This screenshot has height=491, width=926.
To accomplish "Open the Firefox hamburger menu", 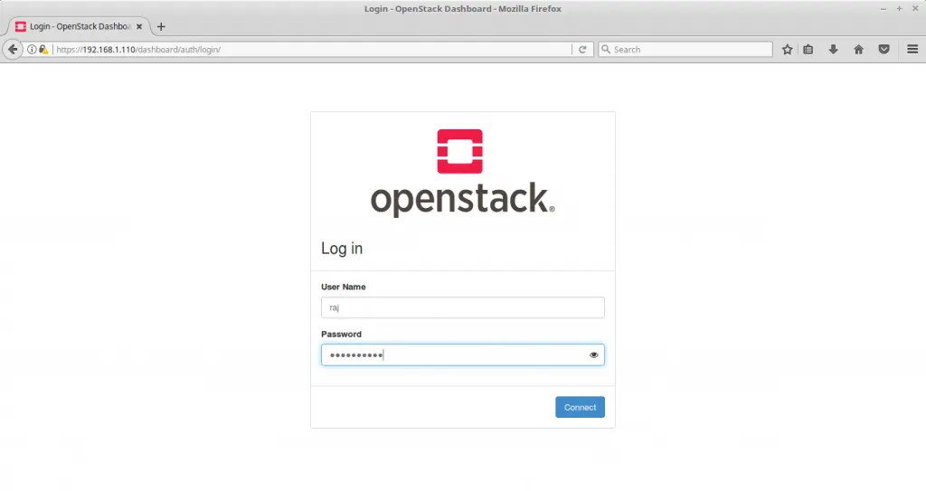I will [912, 50].
